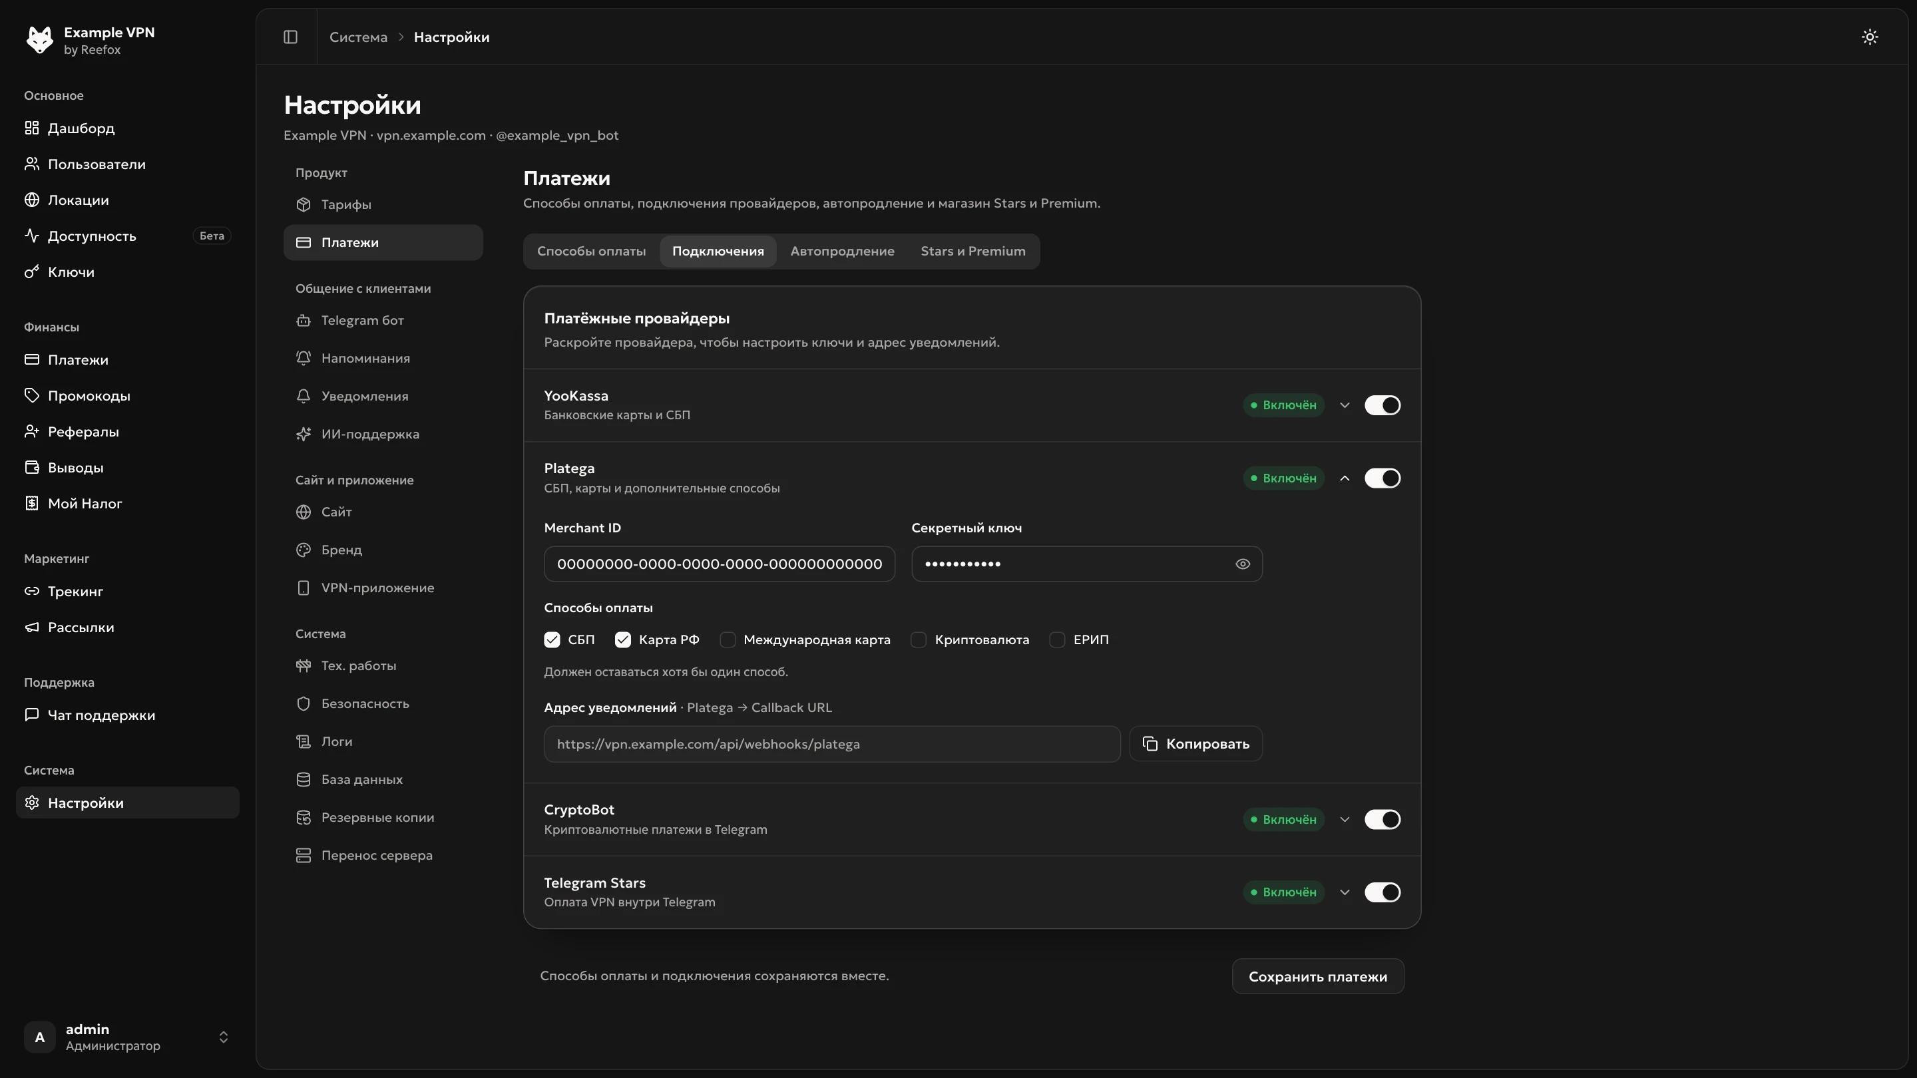1917x1078 pixels.
Task: Switch theme with the sun icon
Action: (1869, 37)
